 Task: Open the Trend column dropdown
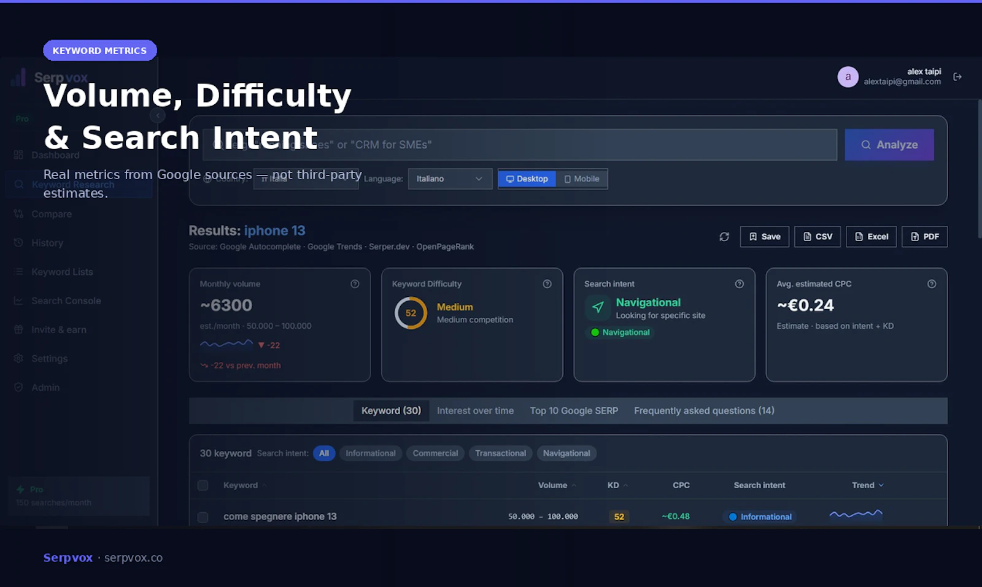868,485
